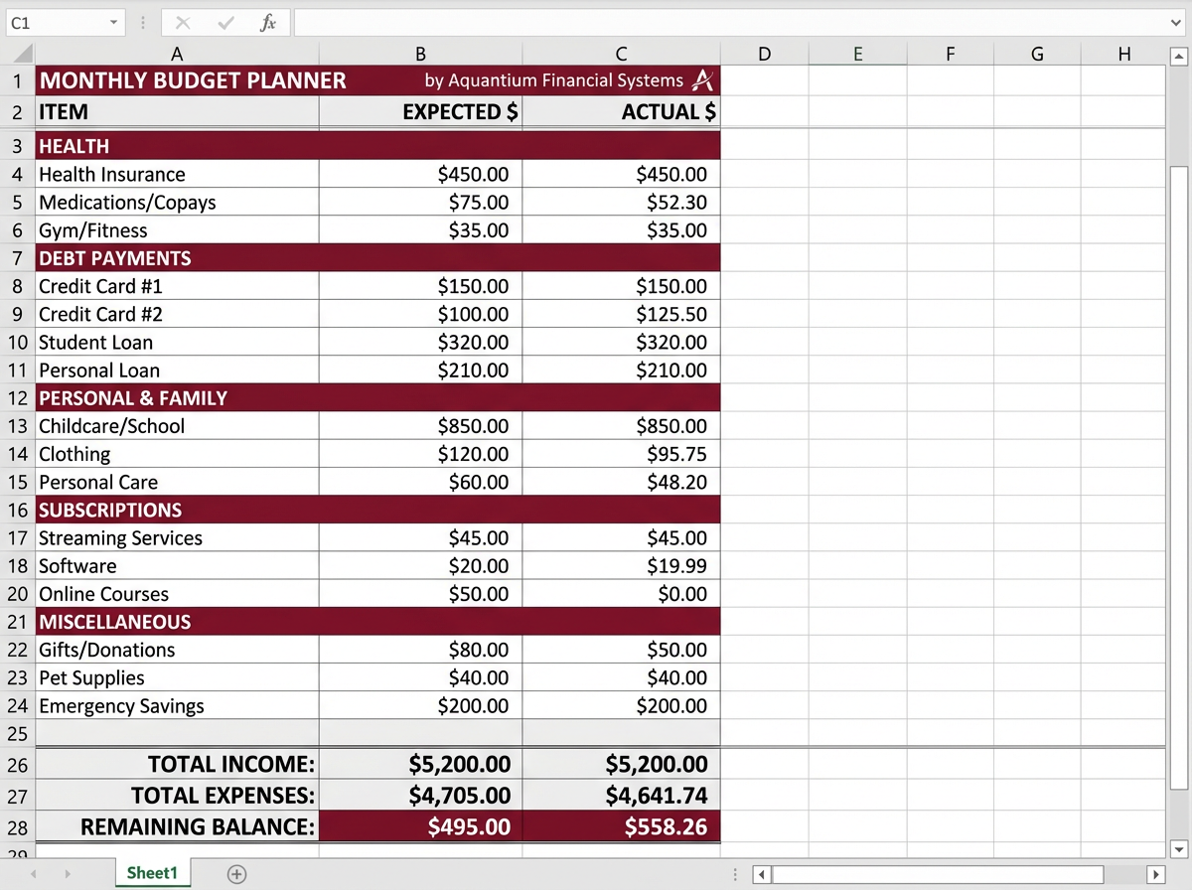Click the Aquantium logo in the title banner

click(703, 80)
